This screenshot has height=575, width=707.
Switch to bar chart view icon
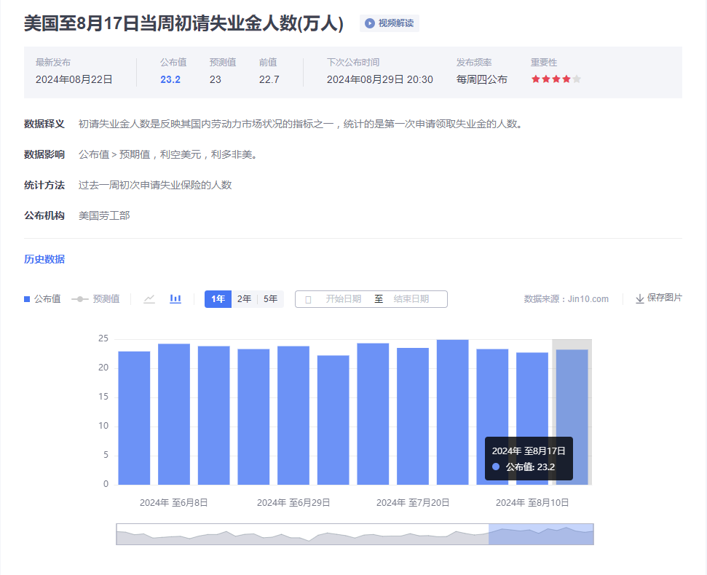tap(175, 299)
